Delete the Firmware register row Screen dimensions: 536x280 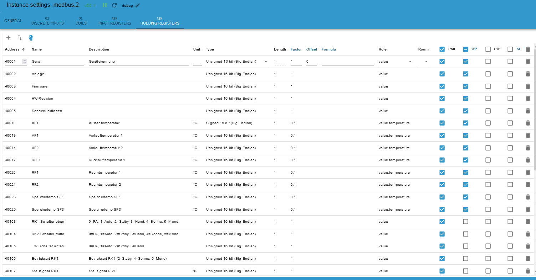[x=528, y=86]
